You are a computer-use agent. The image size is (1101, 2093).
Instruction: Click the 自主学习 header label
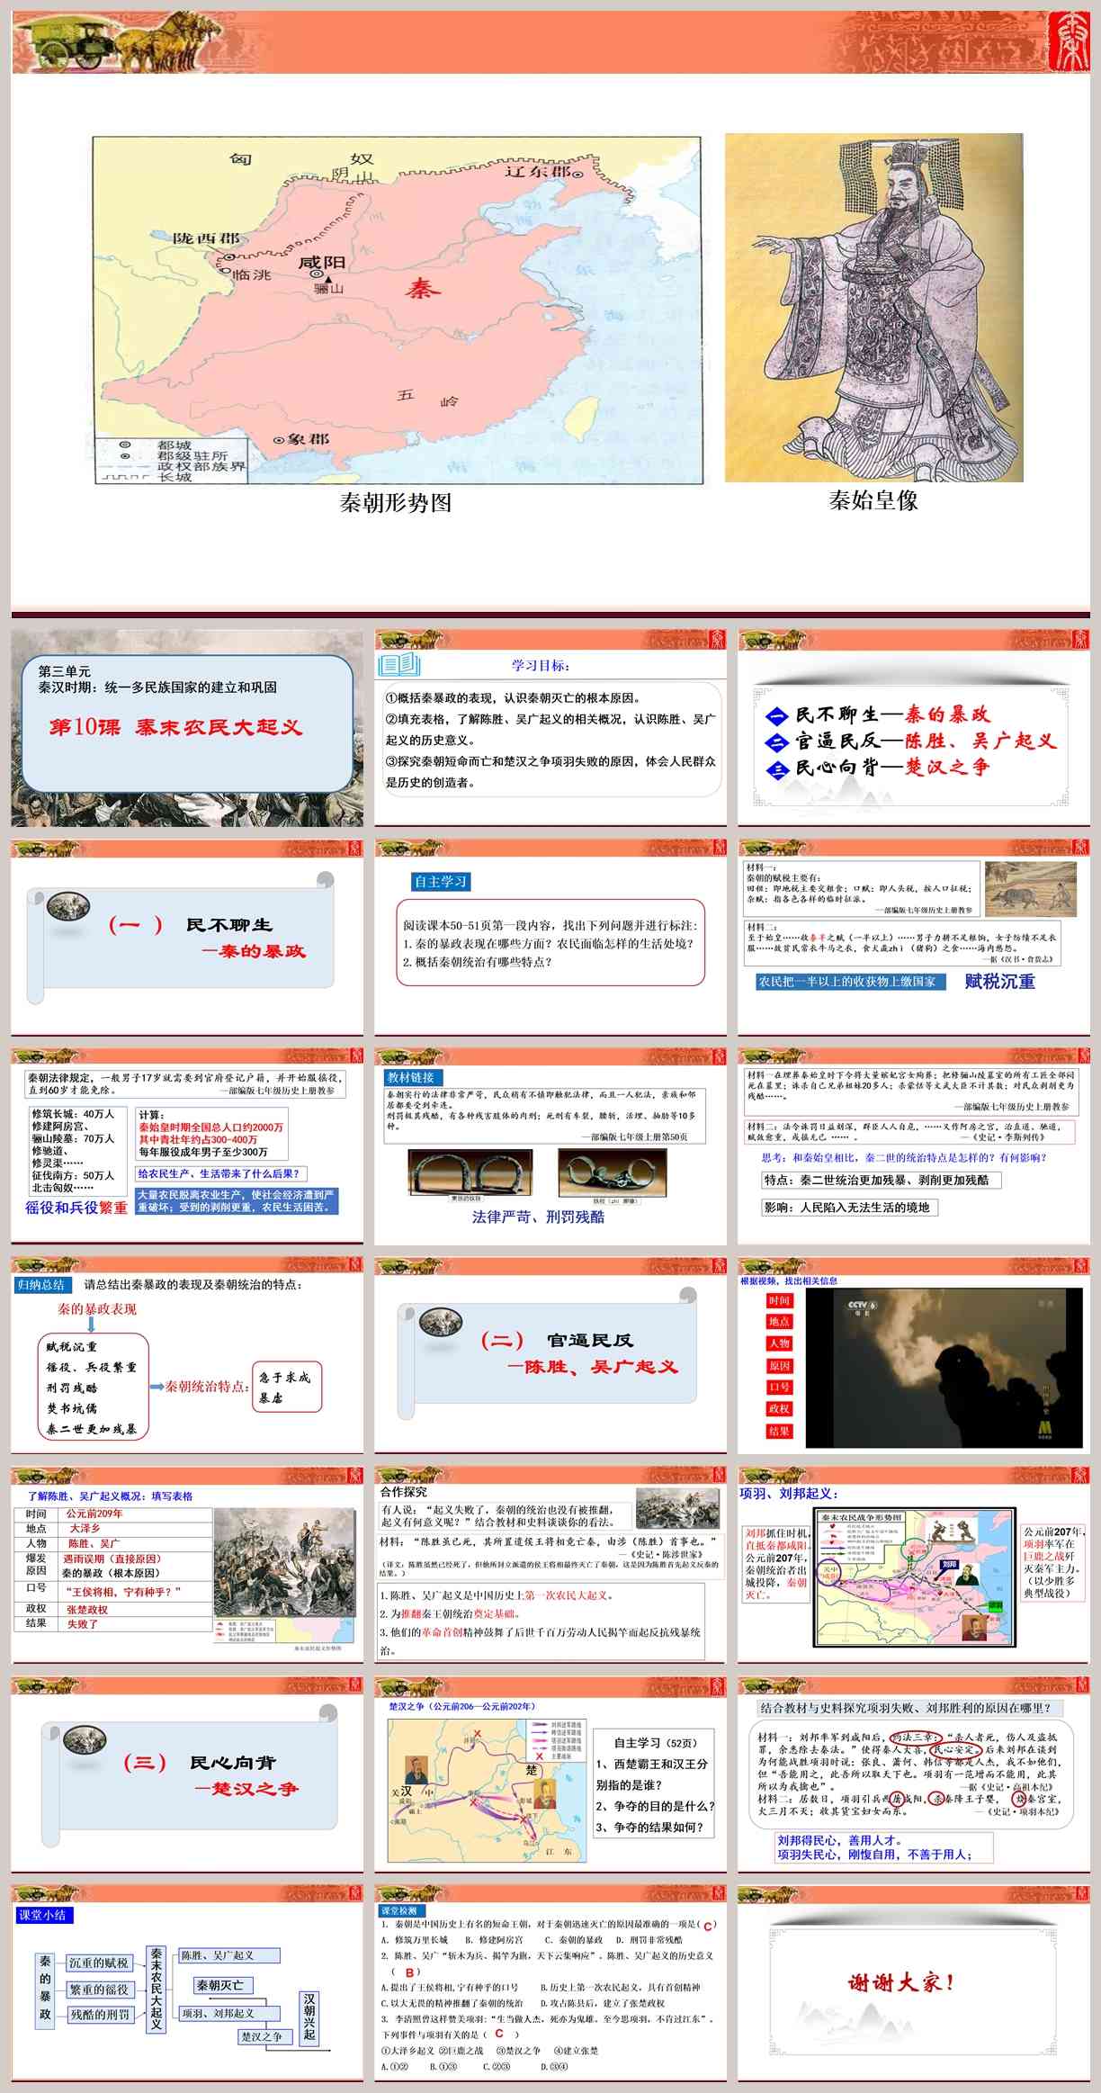pos(441,881)
